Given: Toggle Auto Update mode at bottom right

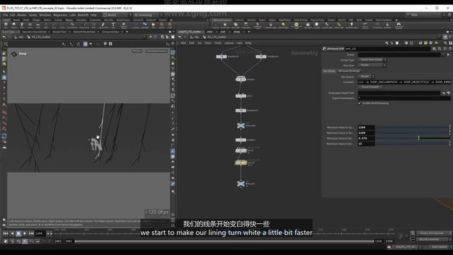Looking at the screenshot, I should 440,247.
